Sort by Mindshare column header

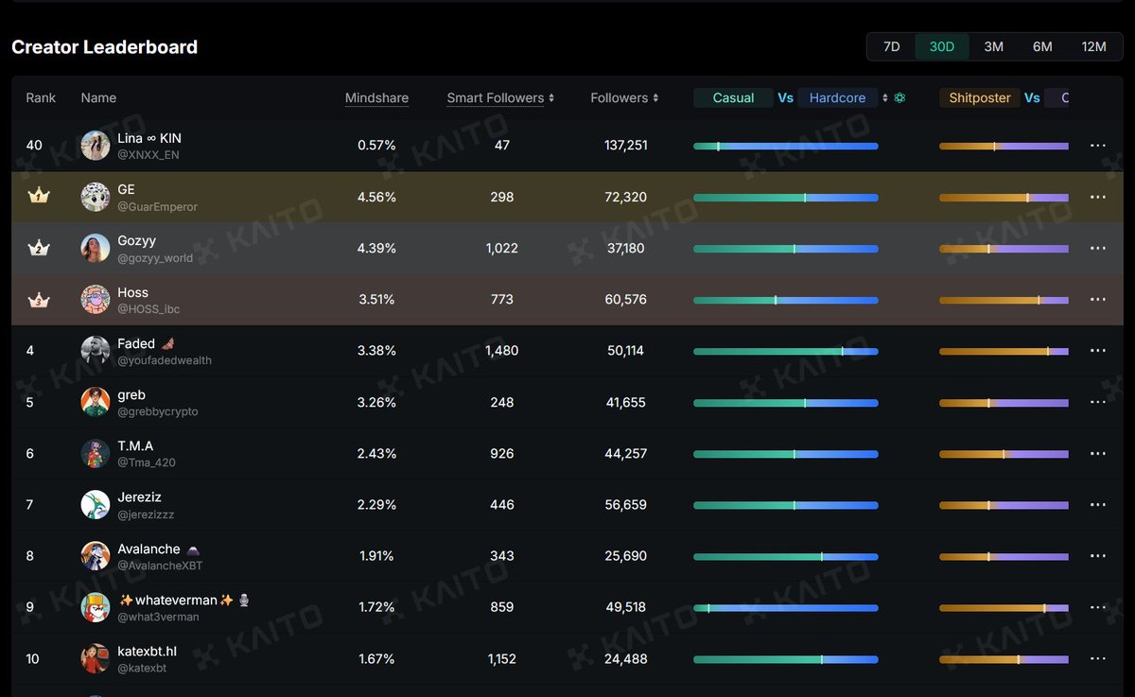point(376,97)
